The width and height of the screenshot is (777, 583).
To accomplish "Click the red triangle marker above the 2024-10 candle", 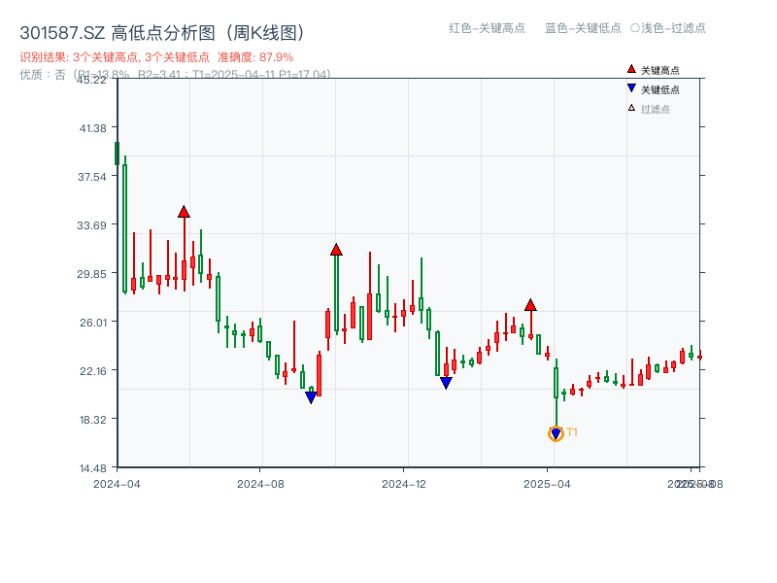I will click(336, 251).
